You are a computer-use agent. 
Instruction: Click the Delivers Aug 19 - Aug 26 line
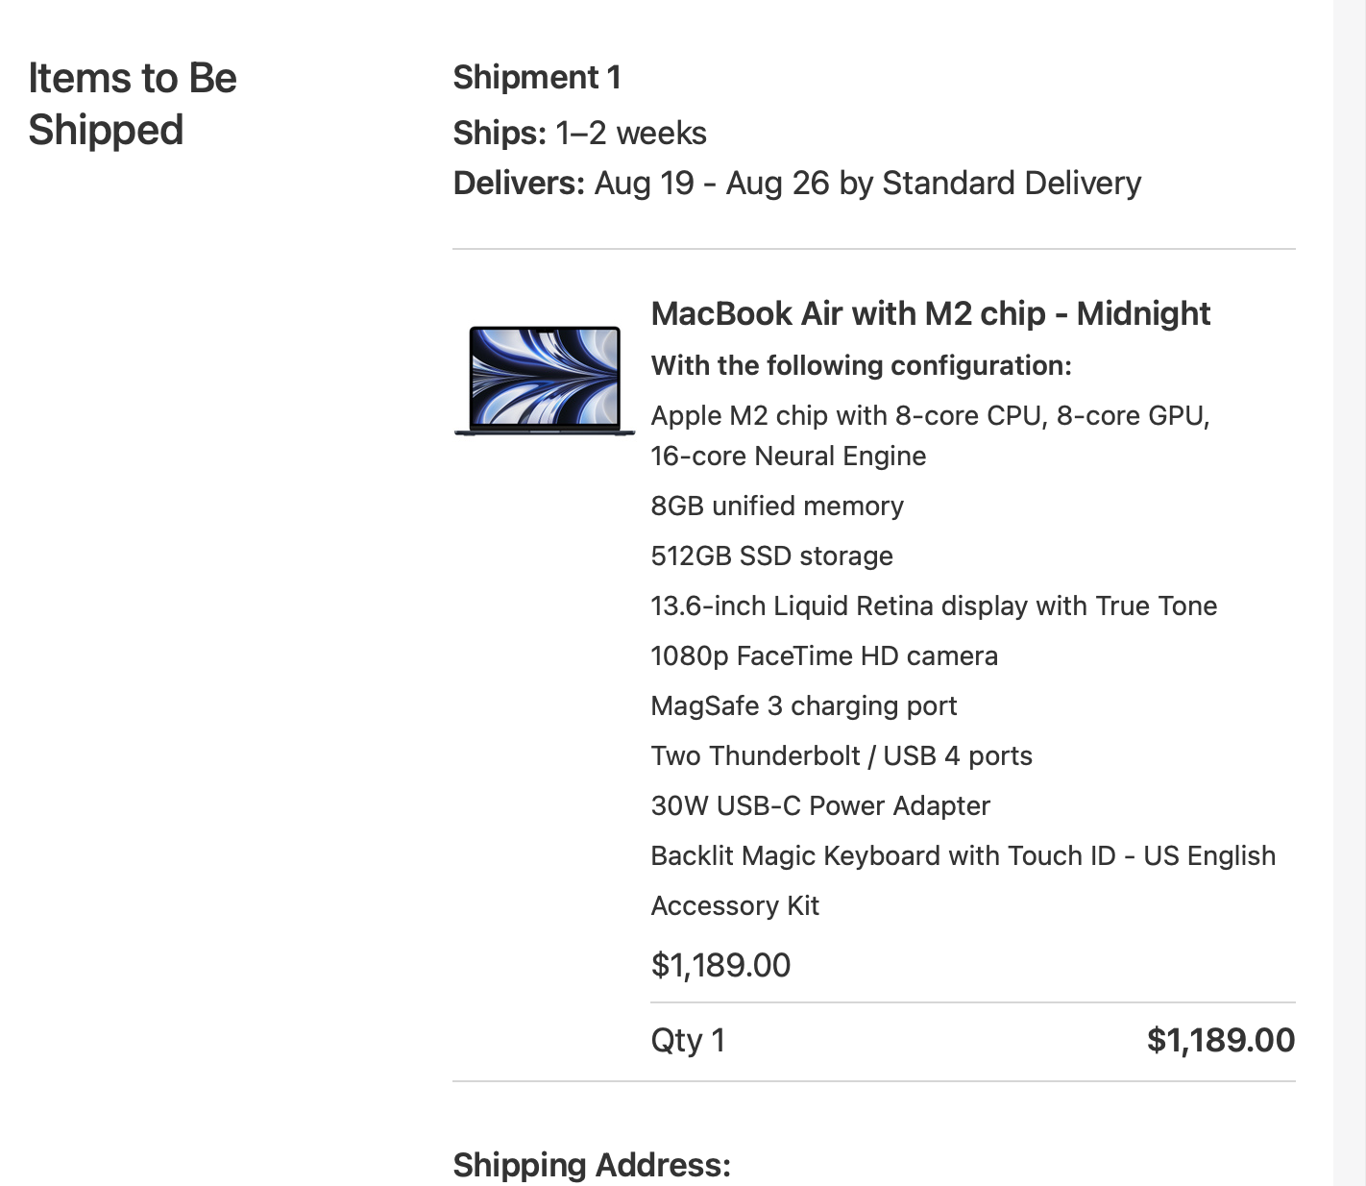(796, 183)
